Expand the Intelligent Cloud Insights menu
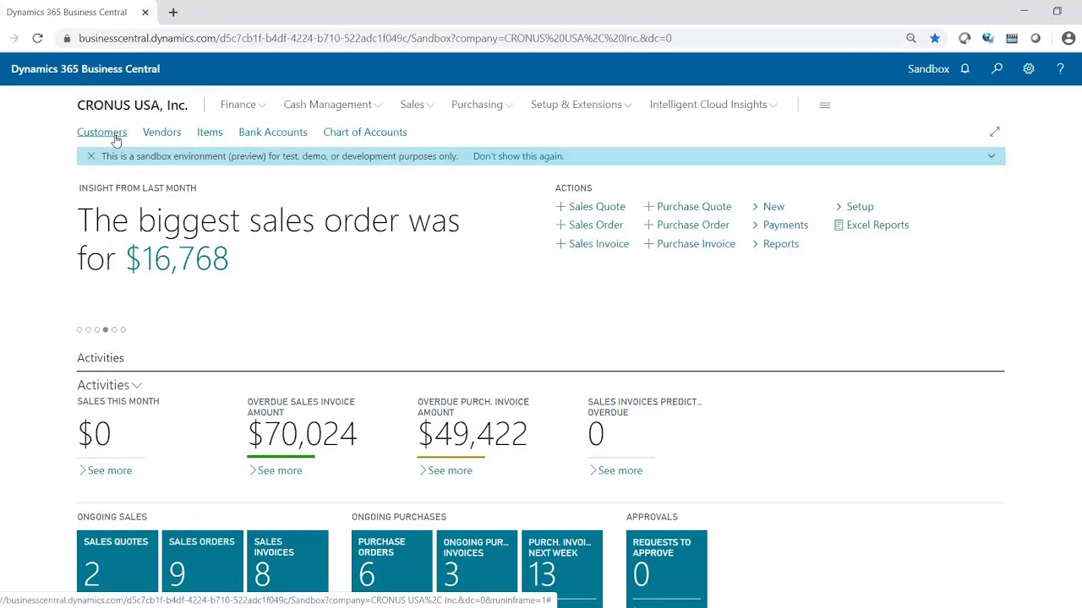The image size is (1082, 608). pyautogui.click(x=713, y=105)
